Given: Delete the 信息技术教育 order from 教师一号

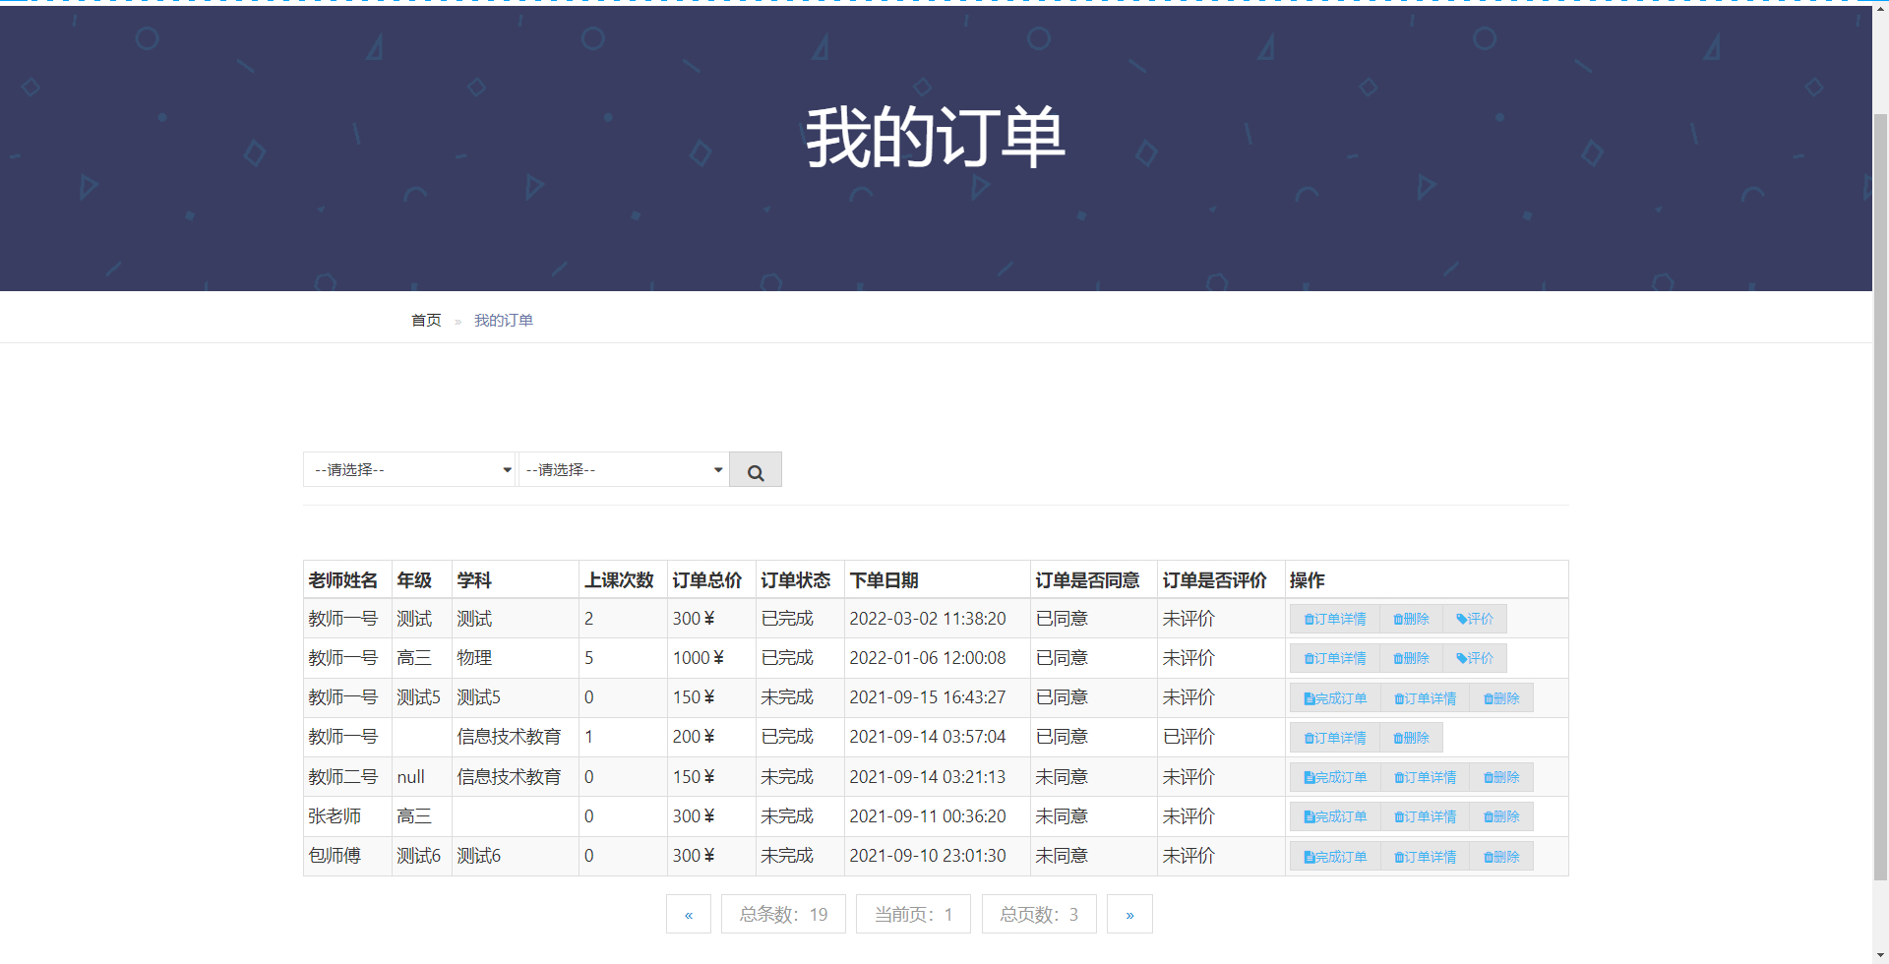Looking at the screenshot, I should [x=1410, y=737].
